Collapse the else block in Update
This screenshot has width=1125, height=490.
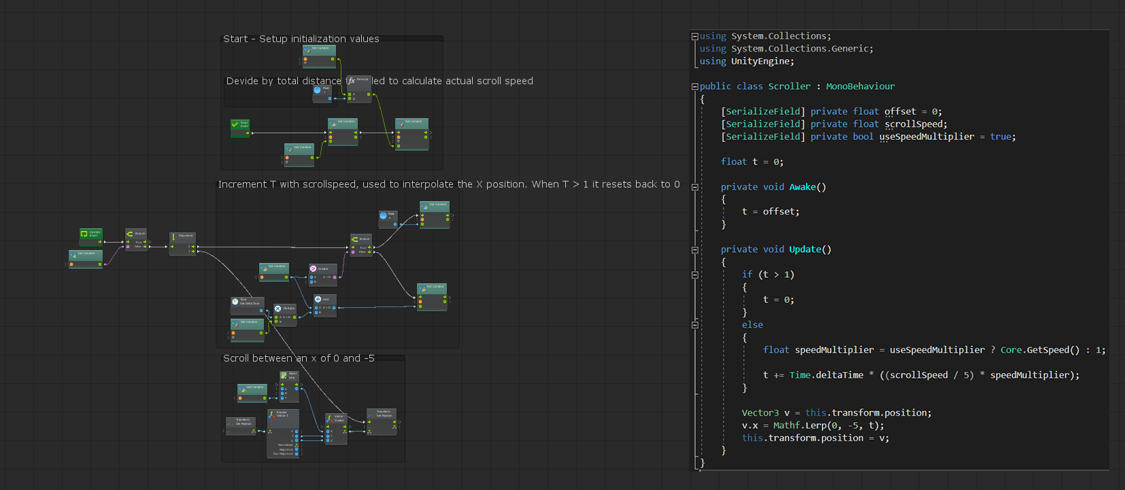pos(694,326)
